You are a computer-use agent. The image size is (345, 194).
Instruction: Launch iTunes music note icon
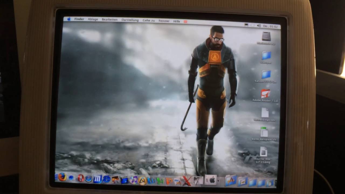(x=133, y=180)
